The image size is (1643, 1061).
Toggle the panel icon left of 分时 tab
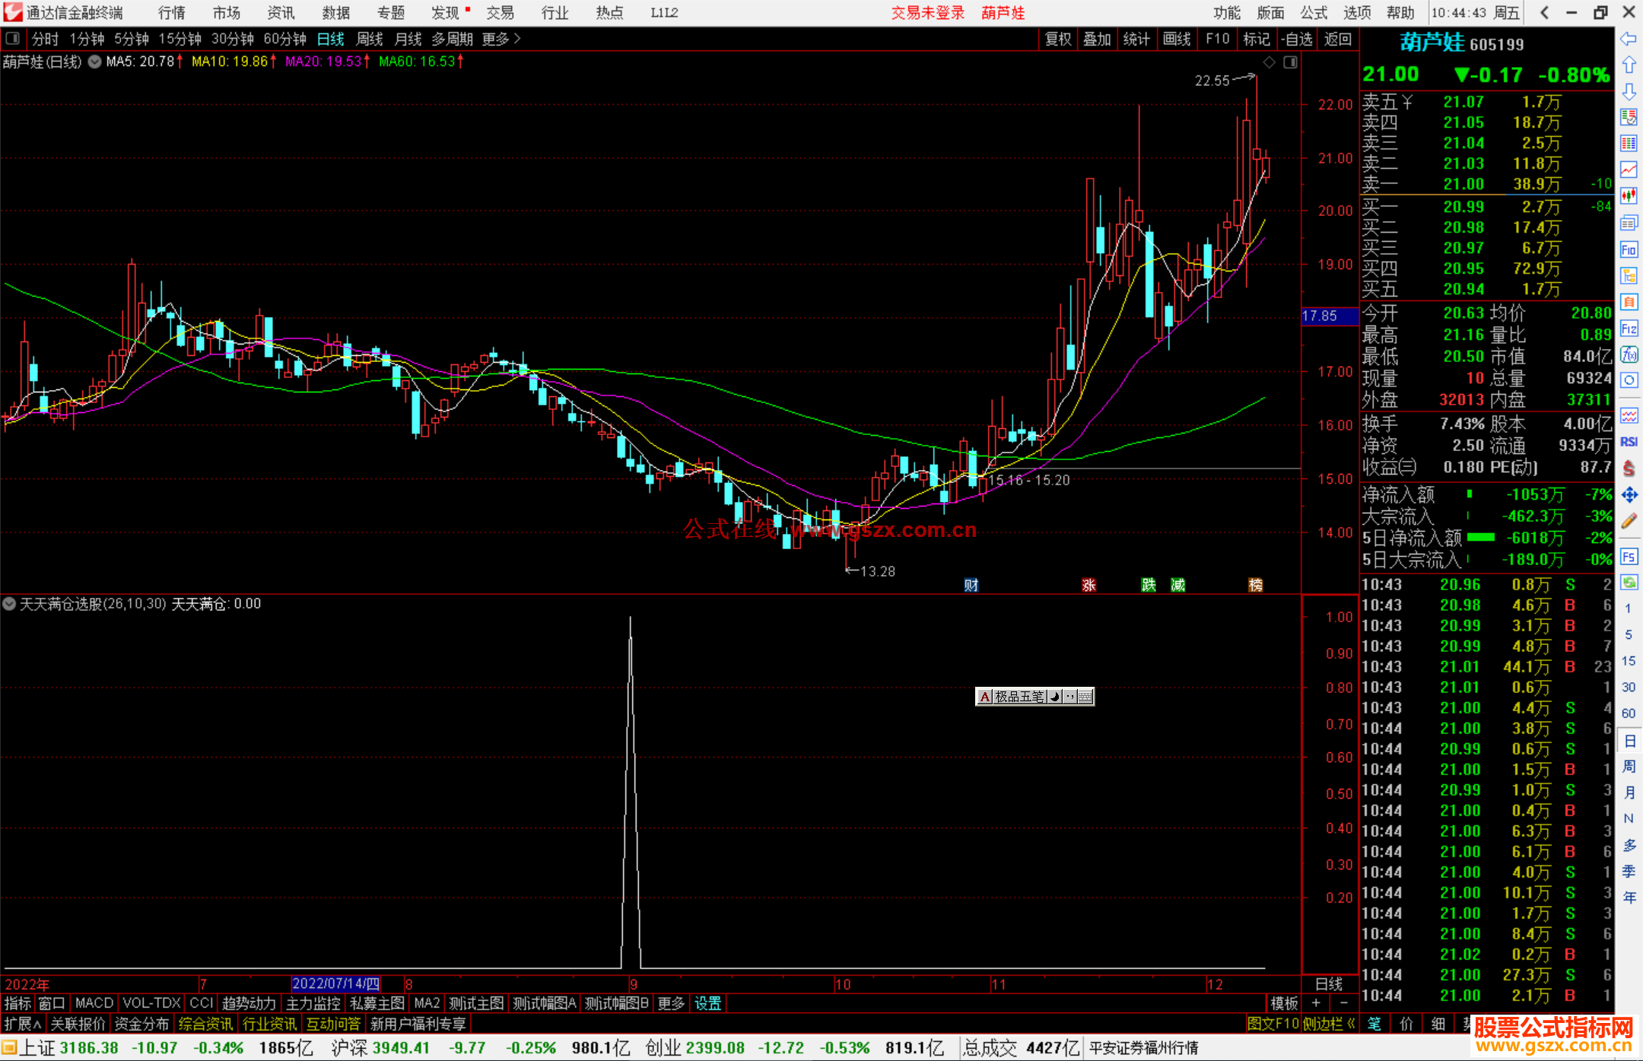click(x=13, y=38)
